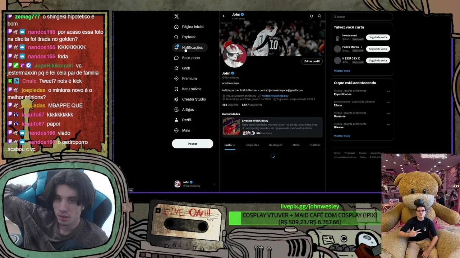Open hova's sent suggested account avatar
460x258 pixels.
337,38
